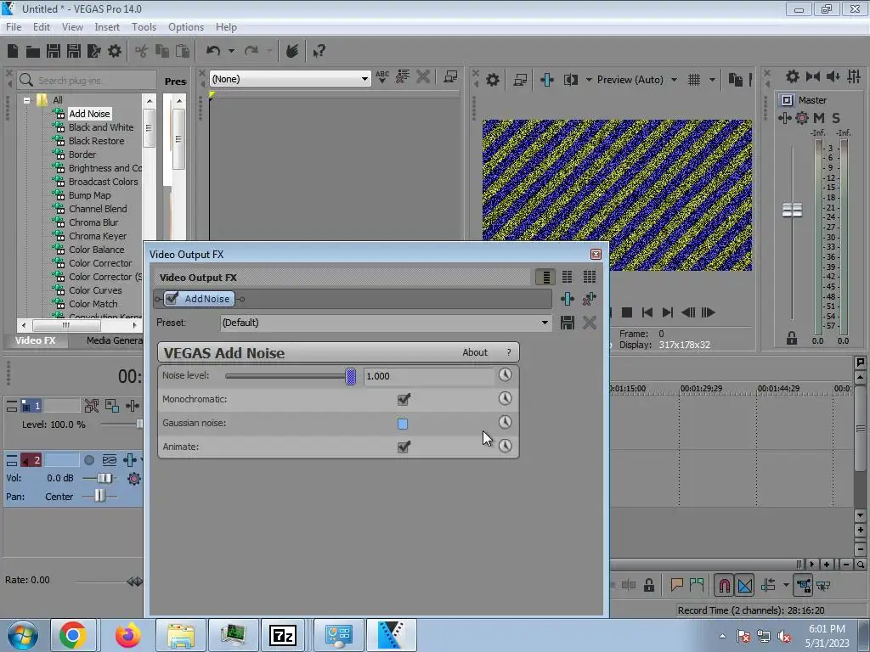
Task: Switch to the Media Generators tab
Action: (115, 340)
